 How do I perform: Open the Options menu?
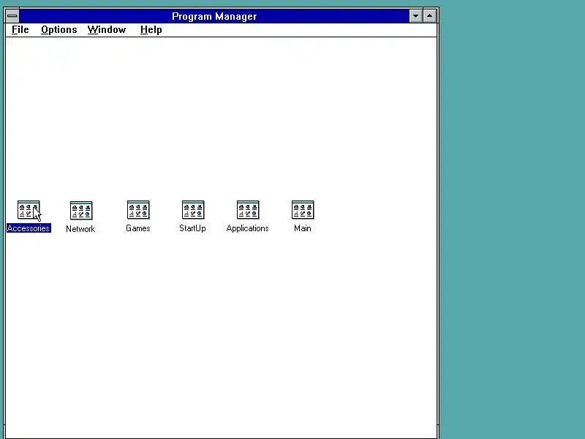click(59, 30)
